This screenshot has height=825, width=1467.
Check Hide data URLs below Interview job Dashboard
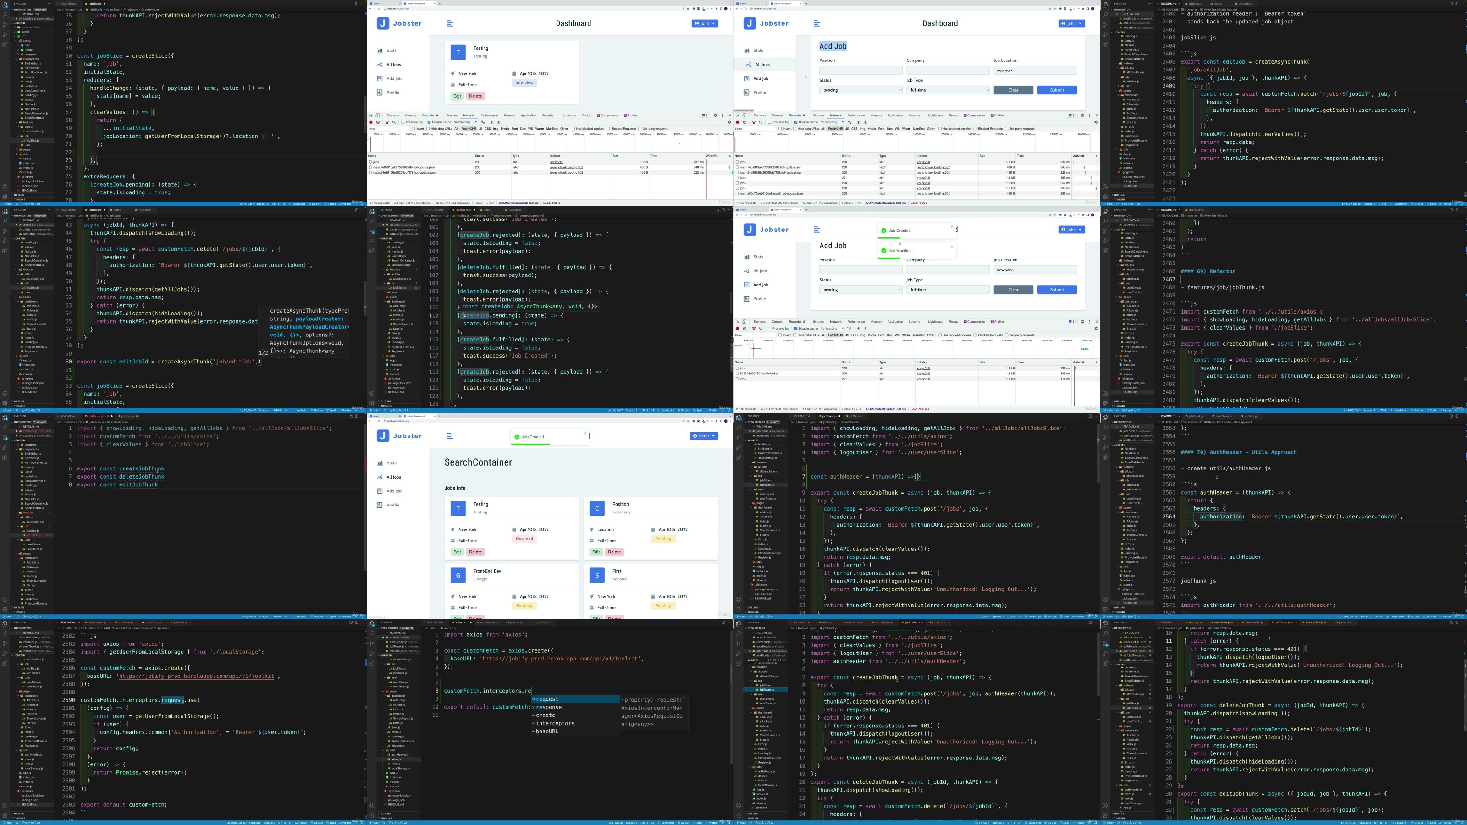(428, 129)
